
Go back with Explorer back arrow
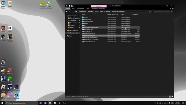pos(67,11)
